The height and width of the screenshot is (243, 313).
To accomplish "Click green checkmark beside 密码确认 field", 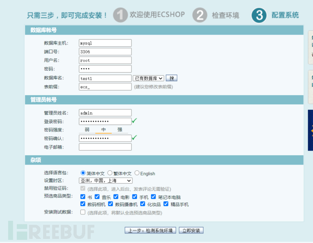I will coord(135,137).
